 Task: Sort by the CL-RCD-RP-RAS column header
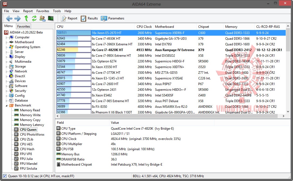click(x=270, y=27)
